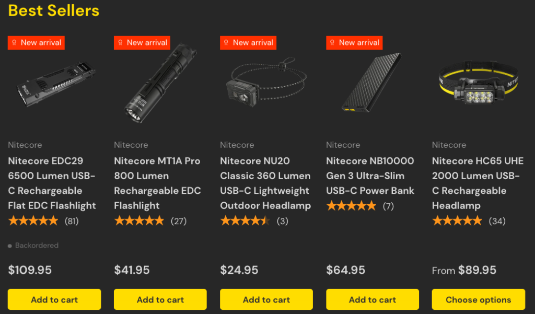
Task: Add MT1A Pro flashlight to cart
Action: pos(160,299)
